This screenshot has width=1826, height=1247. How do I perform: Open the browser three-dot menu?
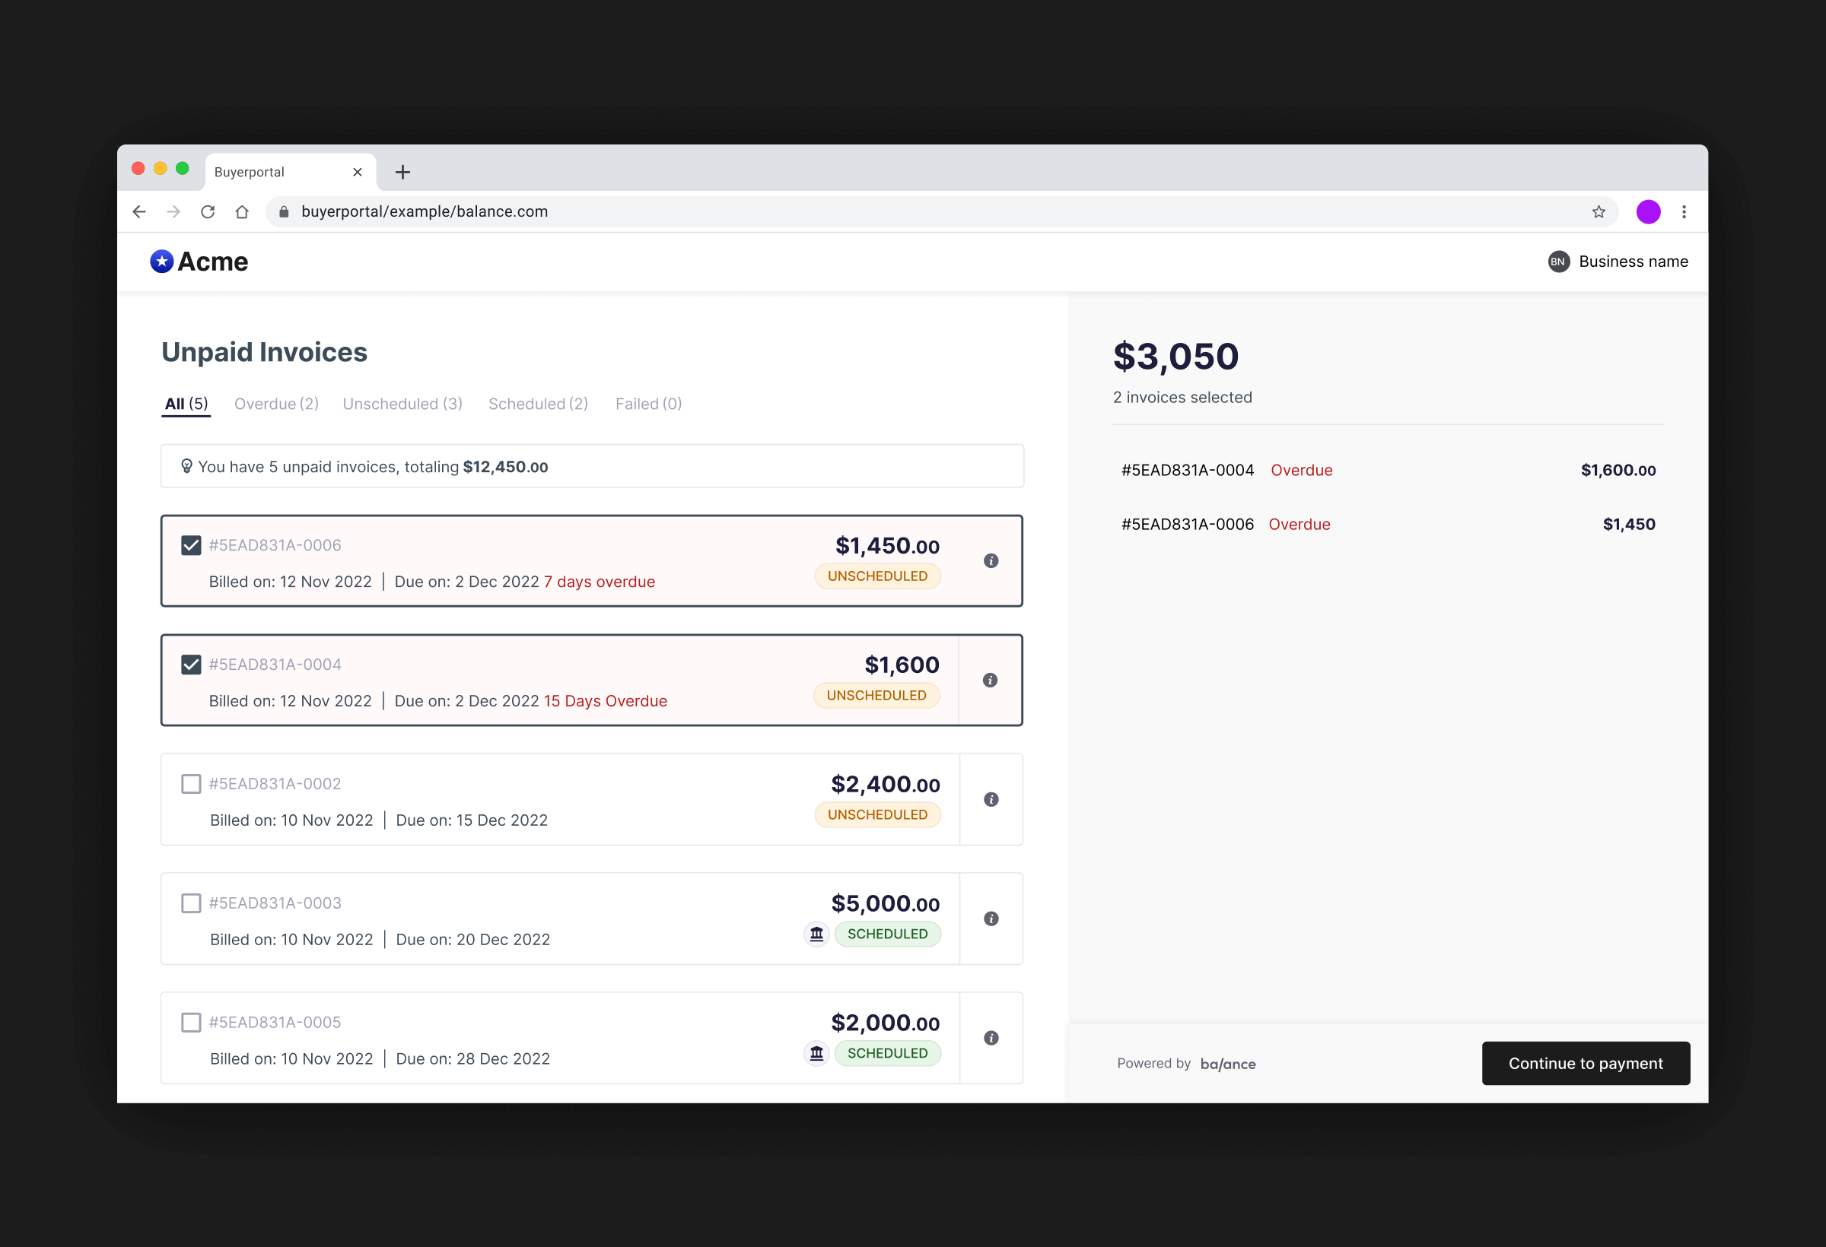pyautogui.click(x=1684, y=211)
